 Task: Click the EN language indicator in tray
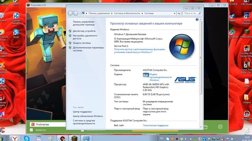point(161,138)
